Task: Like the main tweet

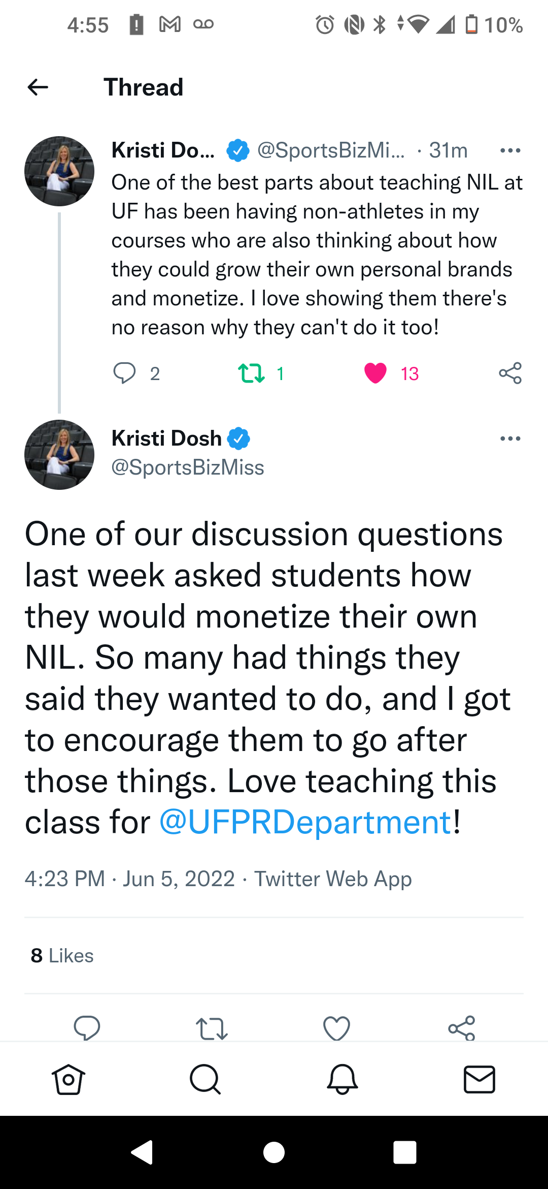Action: [336, 1027]
